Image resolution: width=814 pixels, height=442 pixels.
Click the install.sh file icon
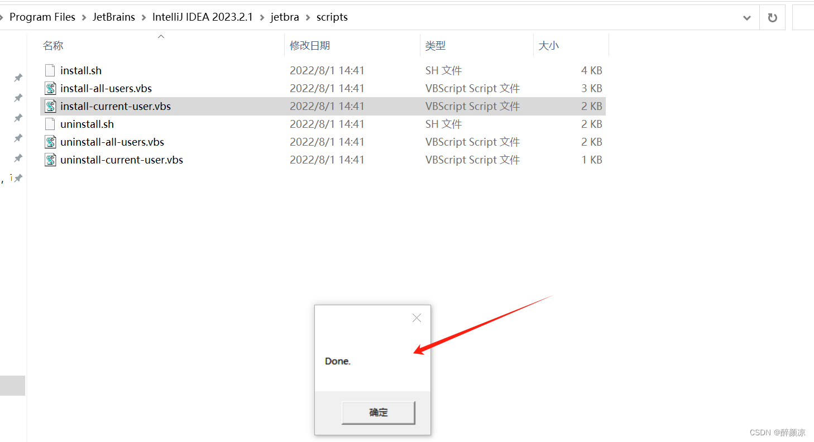coord(50,70)
